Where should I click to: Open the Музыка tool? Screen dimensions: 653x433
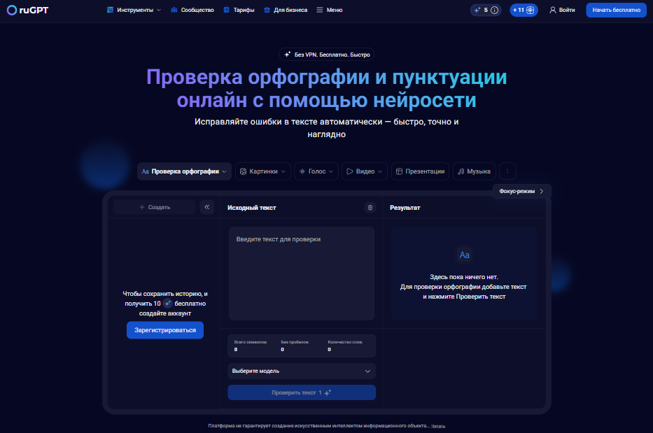coord(475,171)
